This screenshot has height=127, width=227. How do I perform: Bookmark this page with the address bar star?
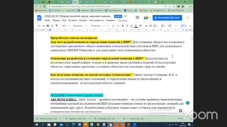coord(173,6)
